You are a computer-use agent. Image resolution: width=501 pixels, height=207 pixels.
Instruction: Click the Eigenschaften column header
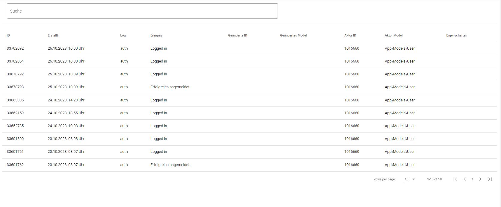pyautogui.click(x=456, y=35)
